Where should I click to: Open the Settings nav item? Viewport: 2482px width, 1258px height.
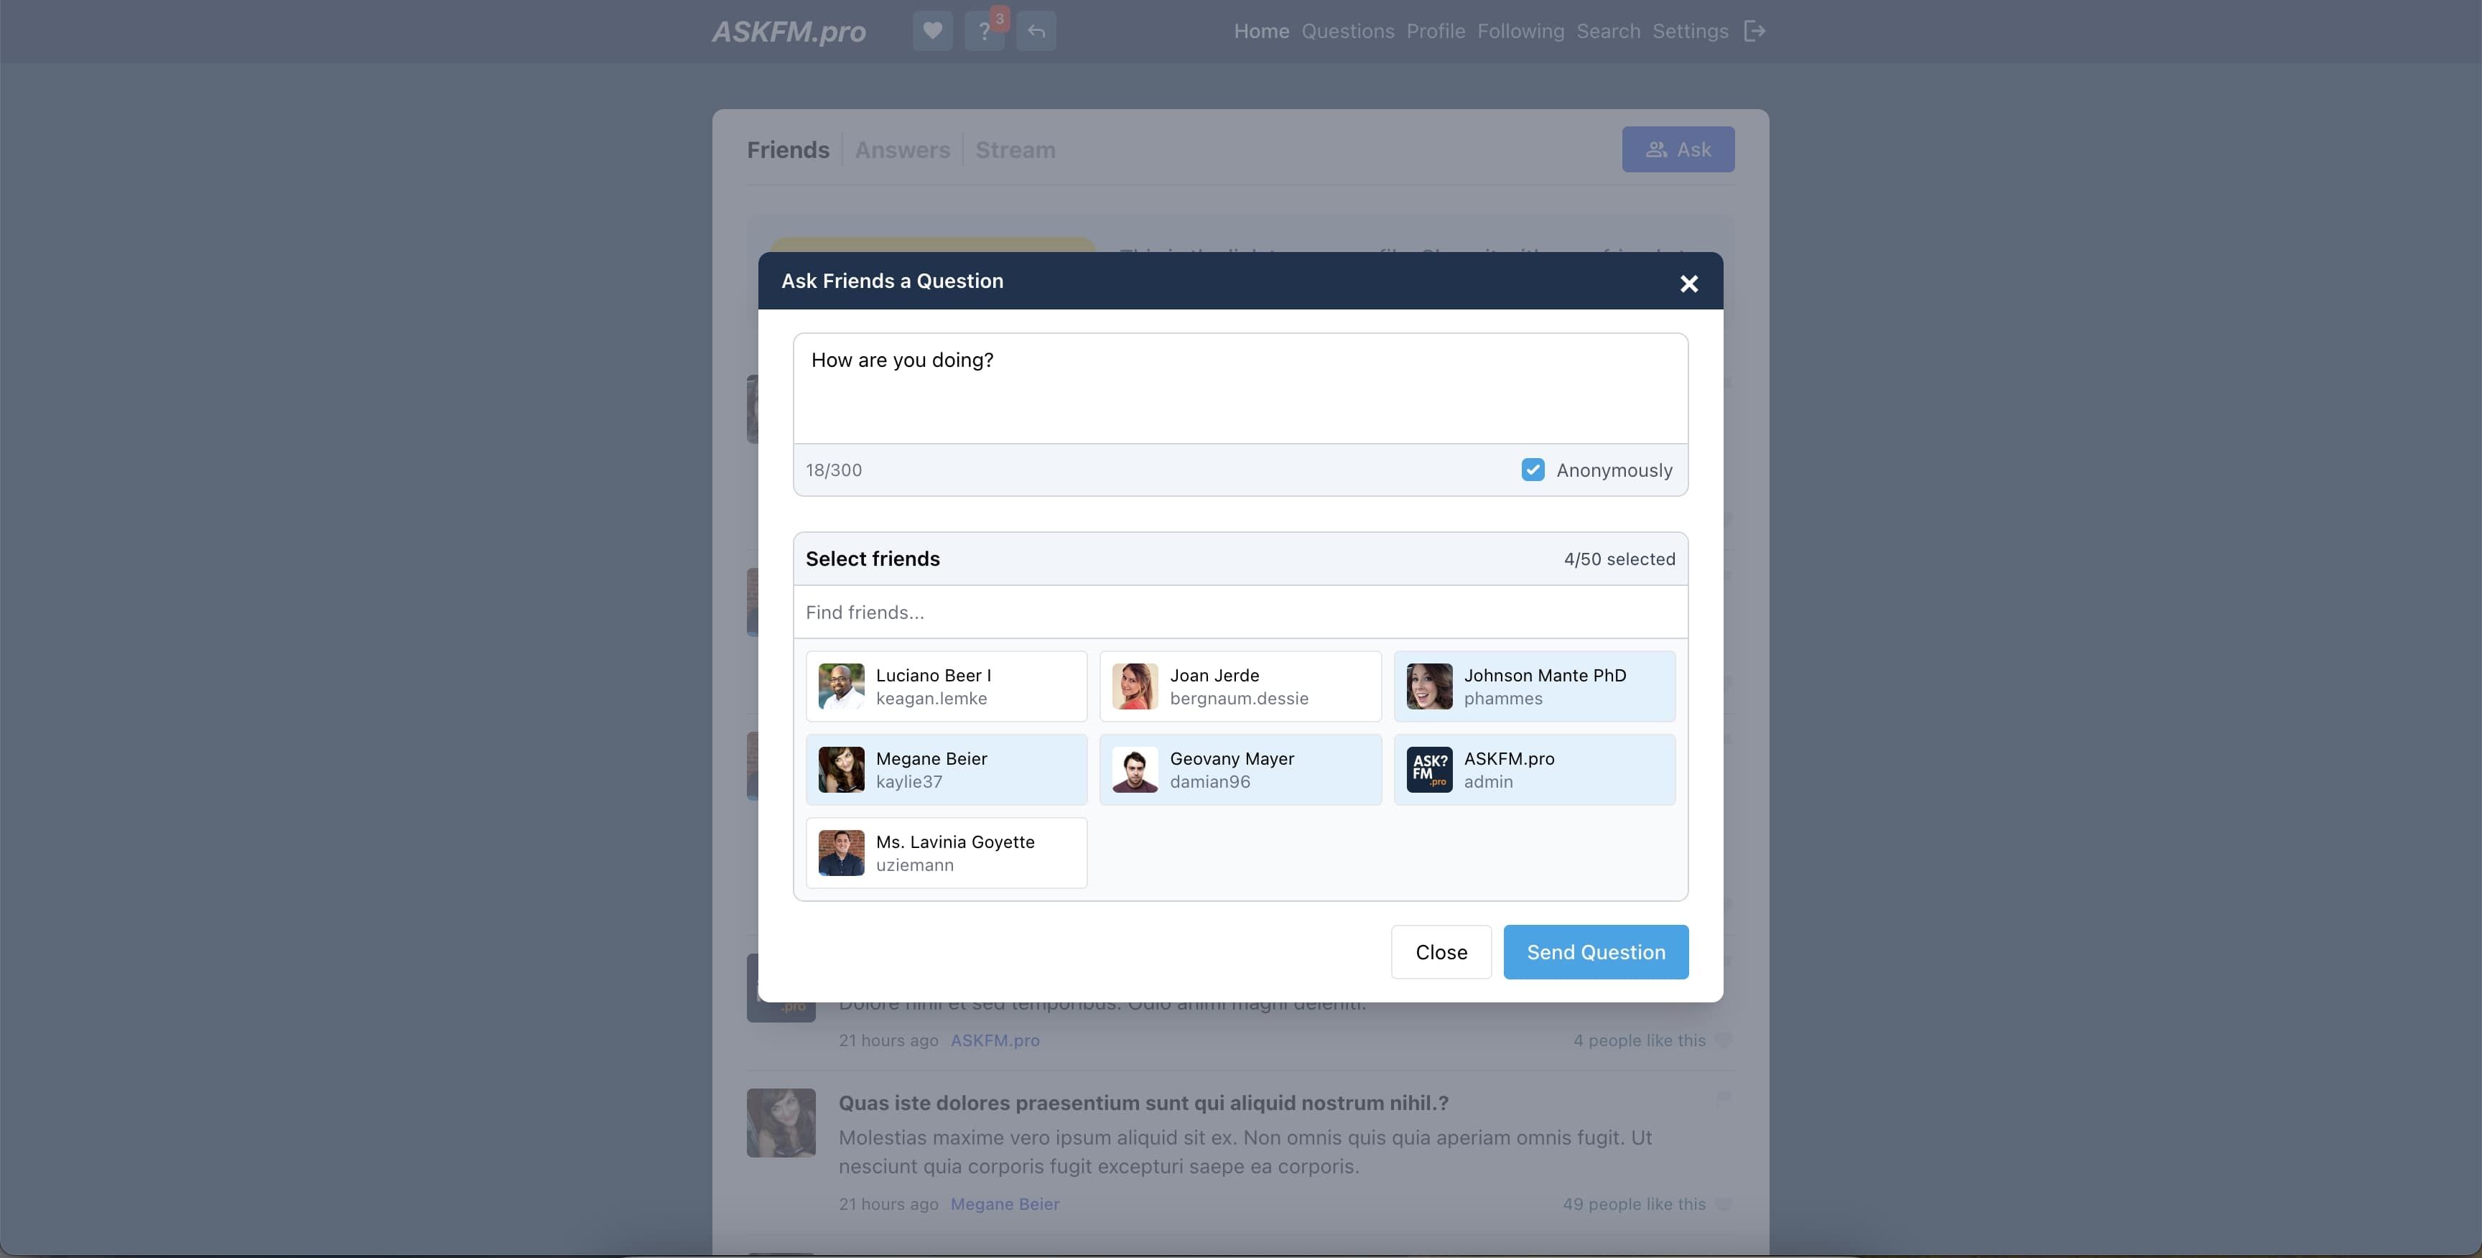[1690, 31]
